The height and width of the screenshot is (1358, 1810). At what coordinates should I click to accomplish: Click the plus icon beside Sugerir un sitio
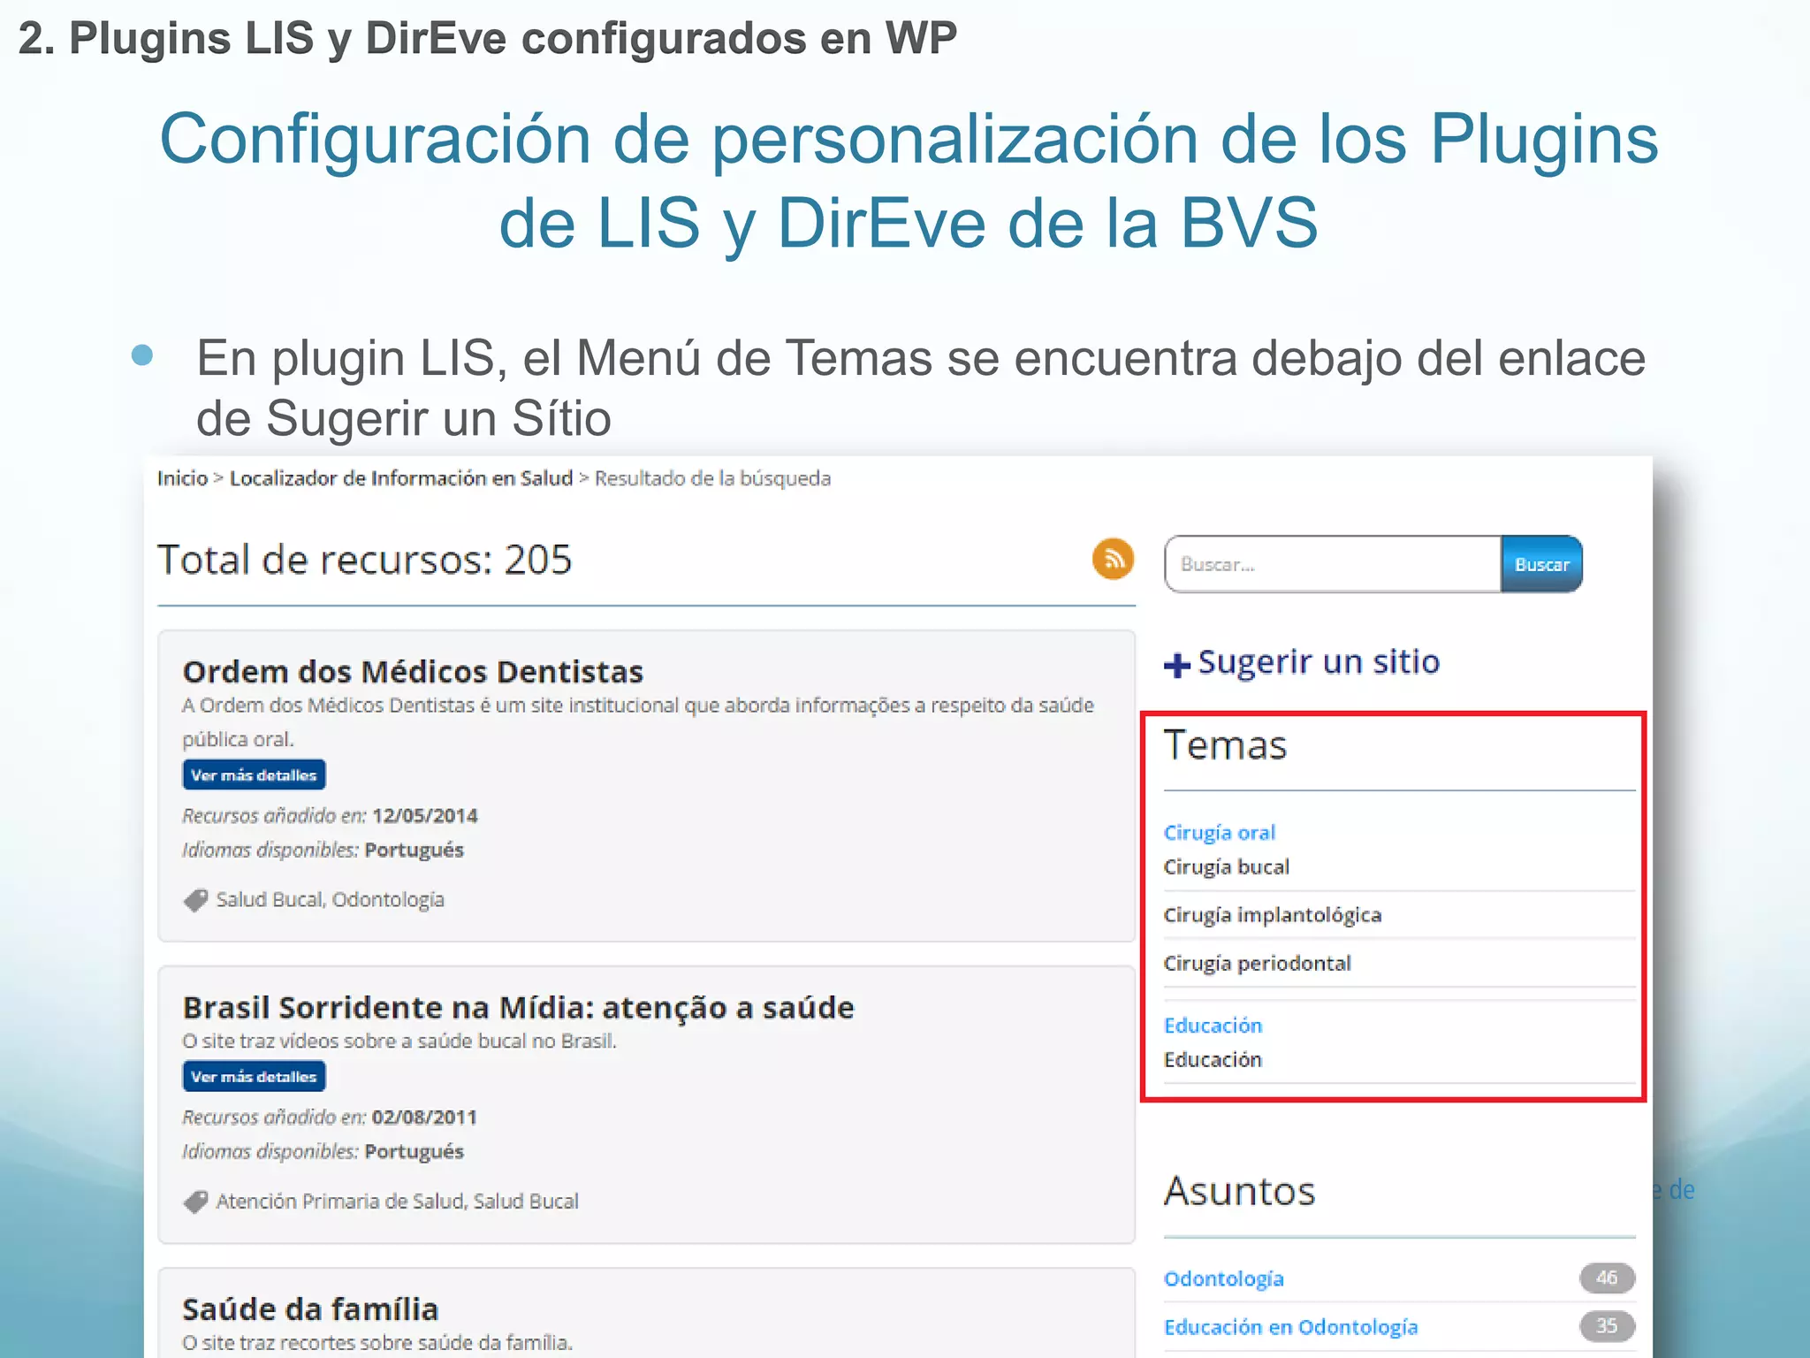coord(1176,664)
